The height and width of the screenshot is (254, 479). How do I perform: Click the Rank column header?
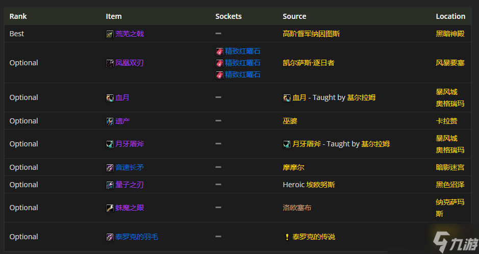[x=18, y=16]
